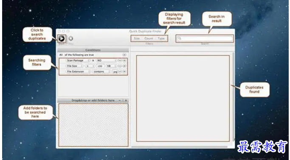
Task: Start the duplicate search with the play button
Action: [x=62, y=38]
